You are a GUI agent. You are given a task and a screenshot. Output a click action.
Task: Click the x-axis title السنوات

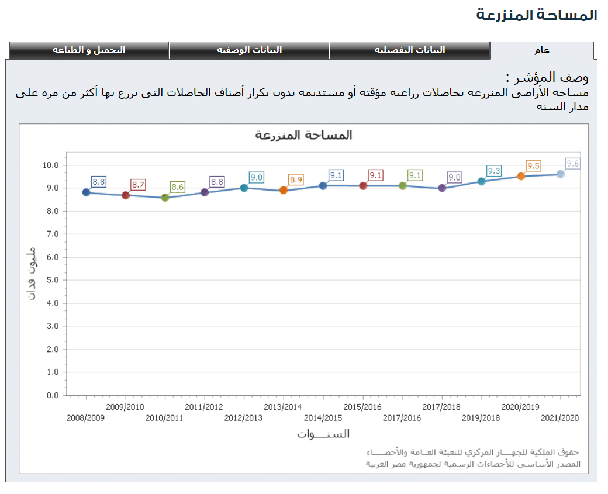point(323,434)
